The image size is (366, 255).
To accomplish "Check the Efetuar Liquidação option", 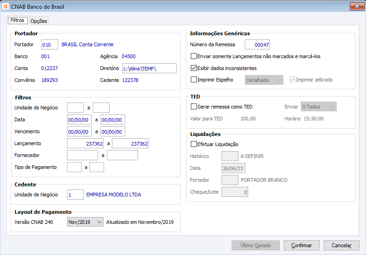I will click(194, 144).
